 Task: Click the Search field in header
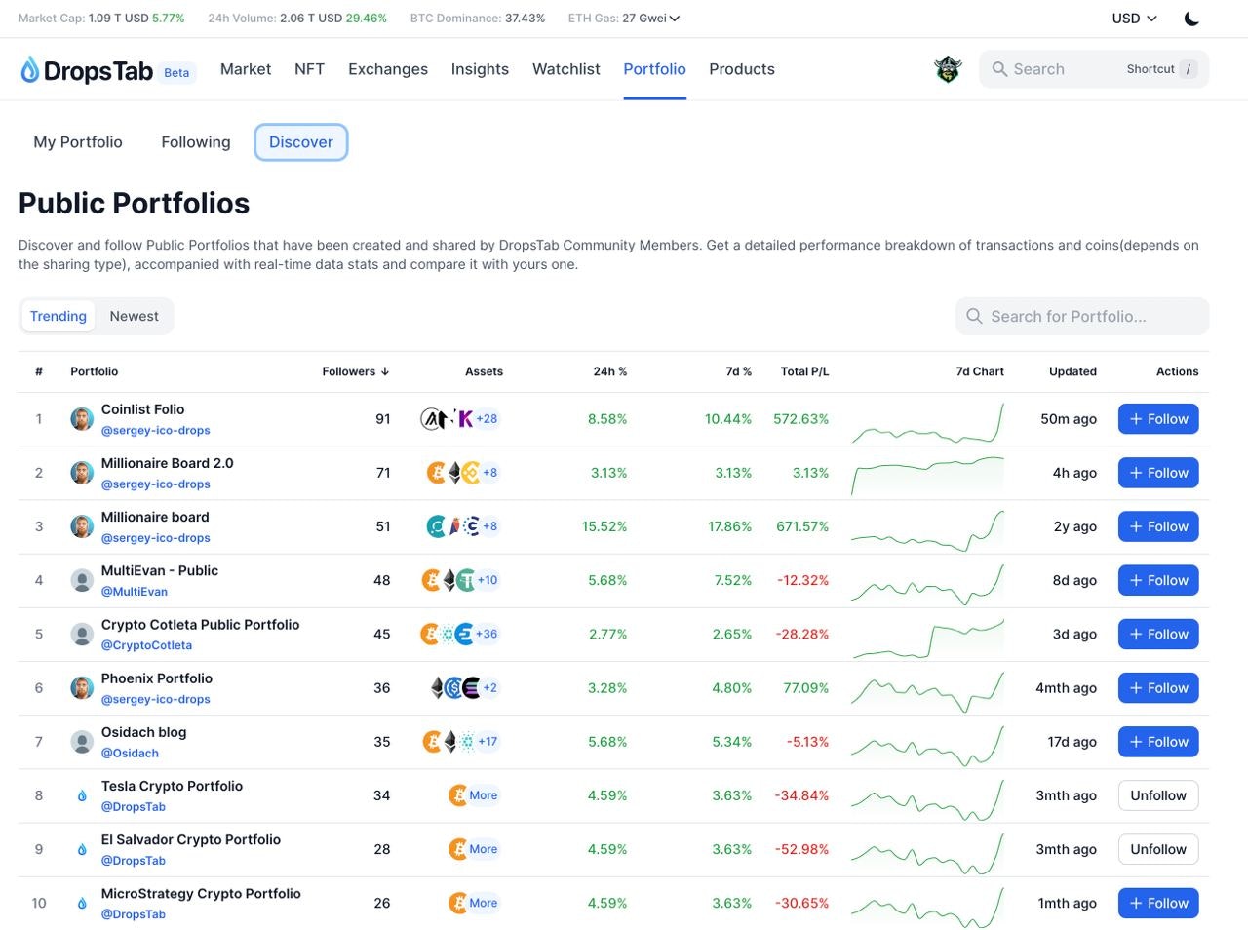click(1094, 69)
